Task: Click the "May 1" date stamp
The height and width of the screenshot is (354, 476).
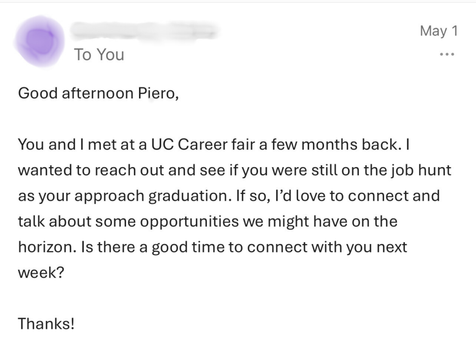Action: [x=439, y=31]
